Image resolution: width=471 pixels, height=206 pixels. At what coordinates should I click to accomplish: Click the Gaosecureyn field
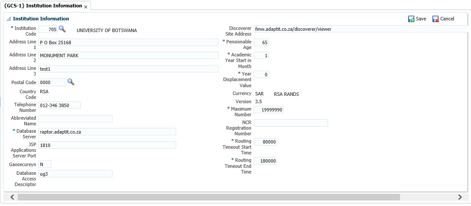point(45,164)
